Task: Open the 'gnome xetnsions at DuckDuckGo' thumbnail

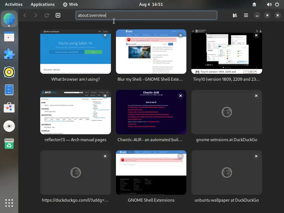Action: pyautogui.click(x=227, y=112)
